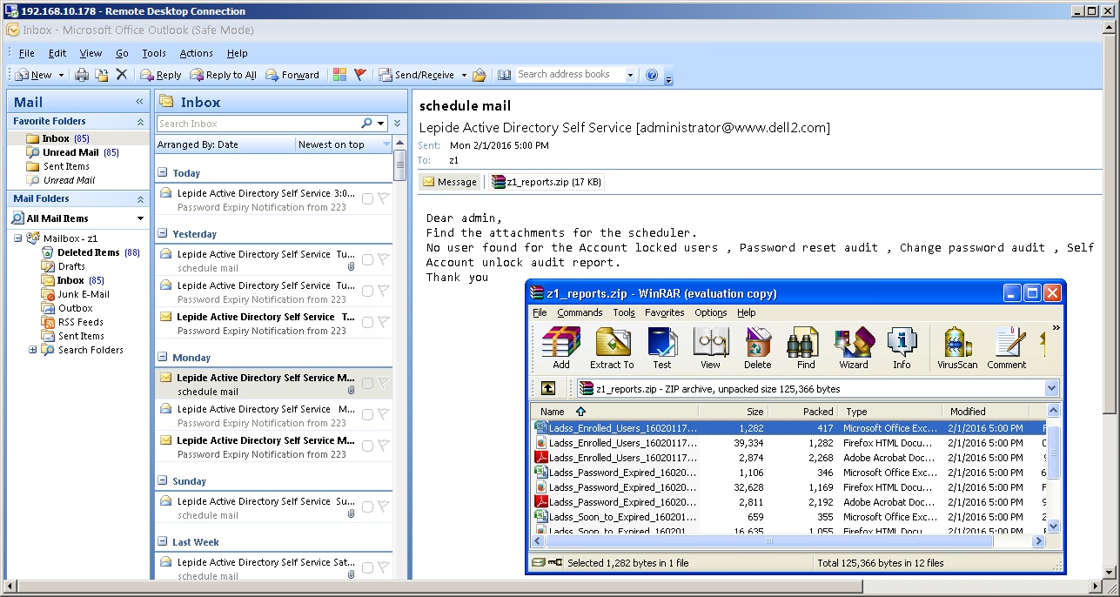The height and width of the screenshot is (597, 1120).
Task: Open the Actions menu in Outlook
Action: point(196,53)
